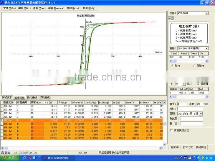Switch to the 测试波形 tab
The width and height of the screenshot is (215, 161).
pyautogui.click(x=7, y=97)
